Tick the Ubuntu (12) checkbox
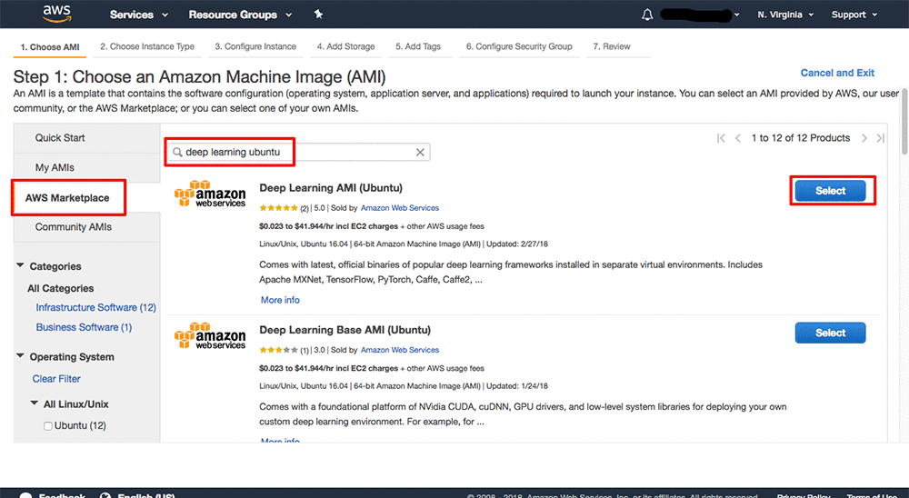909x498 pixels. [x=48, y=426]
